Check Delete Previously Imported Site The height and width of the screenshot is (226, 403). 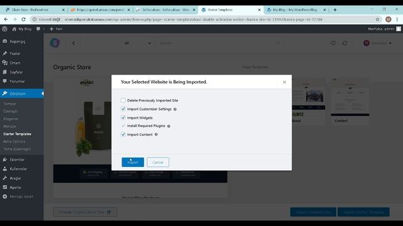tap(123, 100)
